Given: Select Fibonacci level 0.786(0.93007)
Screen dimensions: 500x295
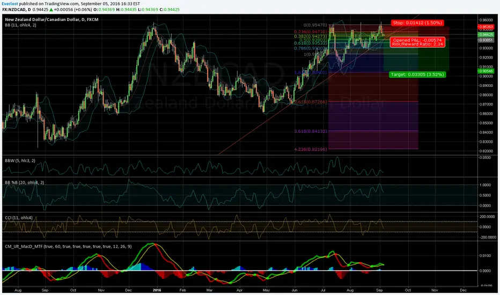Looking at the screenshot, I should pos(311,48).
